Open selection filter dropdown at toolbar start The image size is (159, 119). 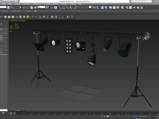pyautogui.click(x=3, y=7)
